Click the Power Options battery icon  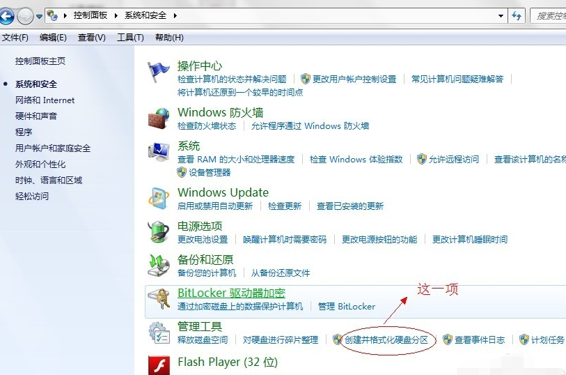[159, 232]
